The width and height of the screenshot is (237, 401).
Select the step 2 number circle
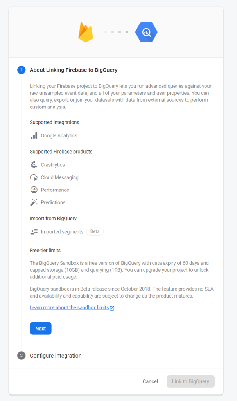coord(21,356)
